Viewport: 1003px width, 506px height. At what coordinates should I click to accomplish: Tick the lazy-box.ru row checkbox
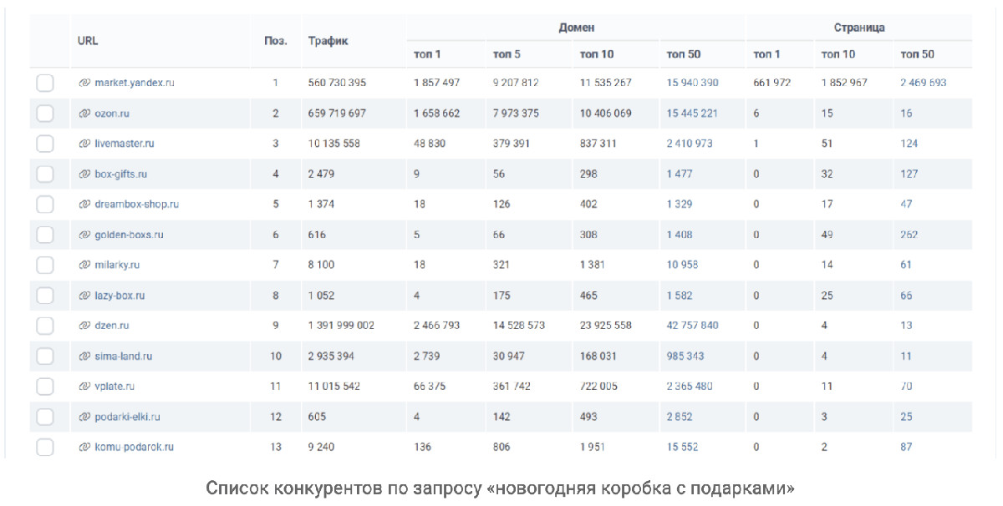pyautogui.click(x=45, y=296)
